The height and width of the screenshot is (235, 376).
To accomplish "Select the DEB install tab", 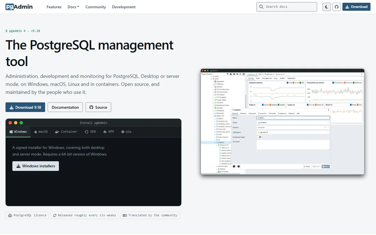I will coord(90,132).
